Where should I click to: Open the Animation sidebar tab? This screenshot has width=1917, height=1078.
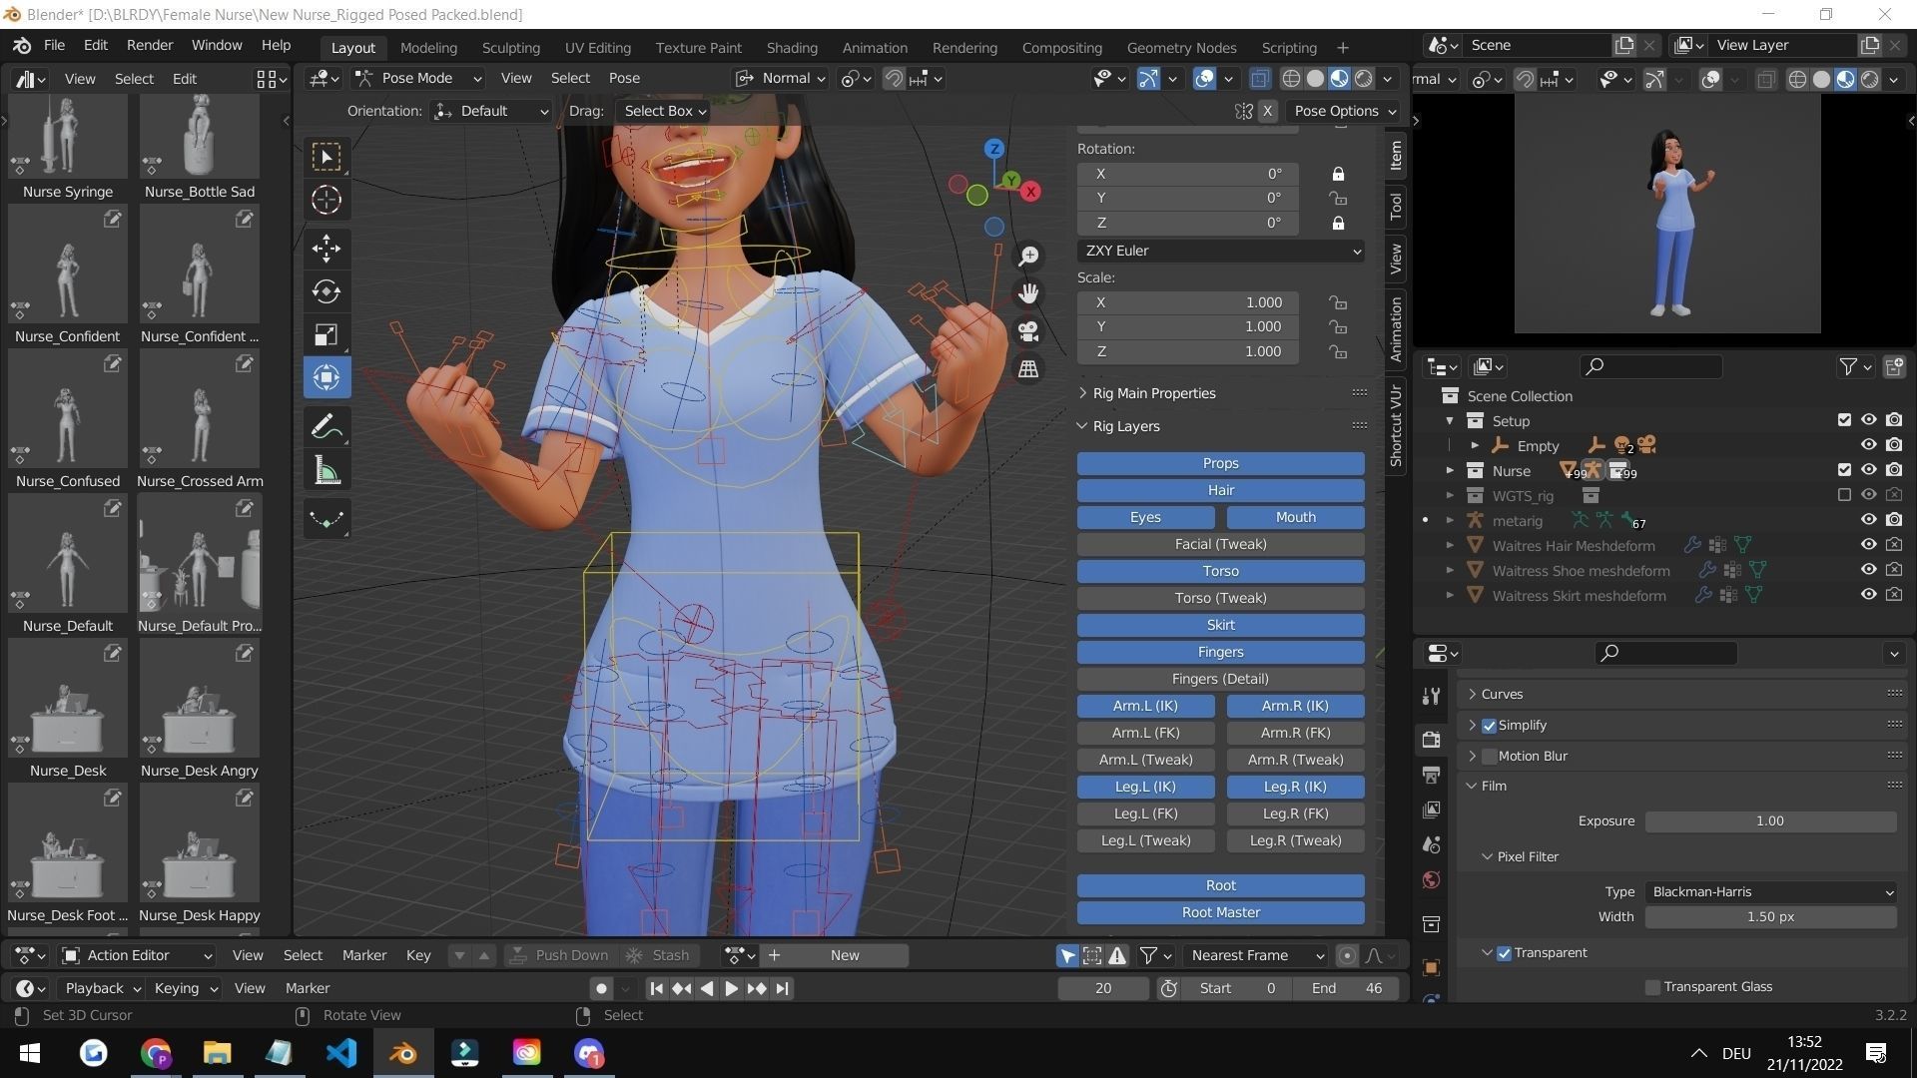click(1396, 329)
